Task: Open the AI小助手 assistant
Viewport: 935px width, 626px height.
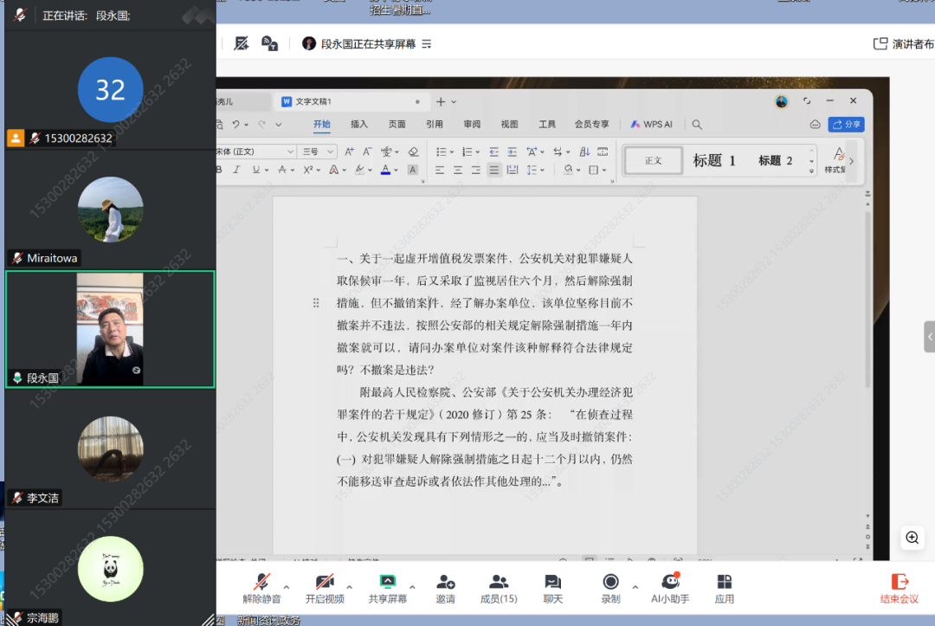Action: coord(669,587)
